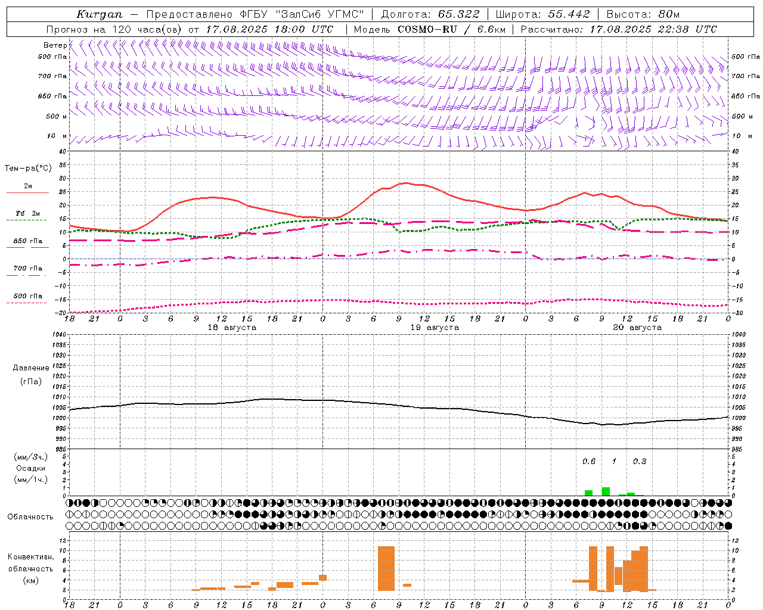Click the "Тем-ра(°C)" temperature panel label
Screen dimensions: 763x610
[x=28, y=169]
